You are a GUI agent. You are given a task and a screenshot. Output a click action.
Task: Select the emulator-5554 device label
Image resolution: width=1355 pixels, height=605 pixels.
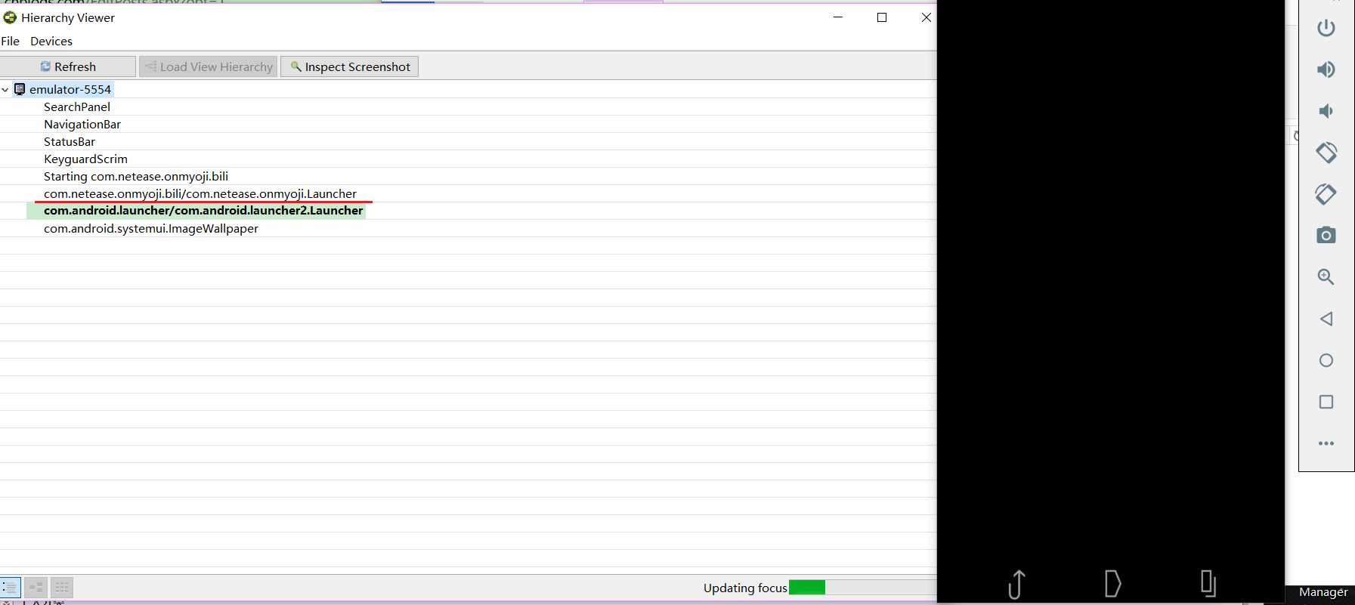tap(70, 89)
